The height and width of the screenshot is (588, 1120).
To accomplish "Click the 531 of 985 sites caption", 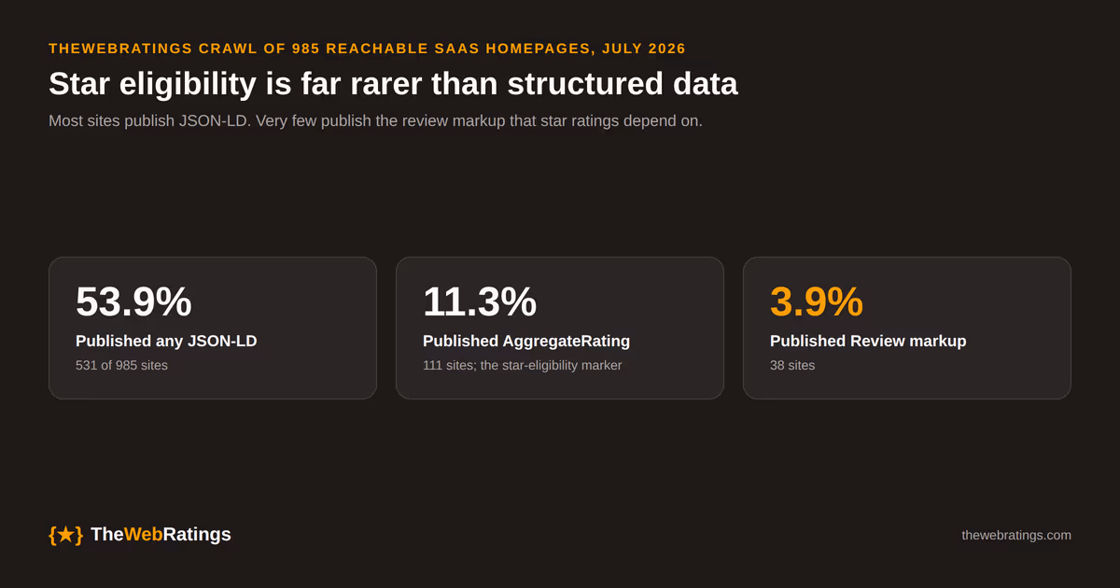I will (x=121, y=366).
